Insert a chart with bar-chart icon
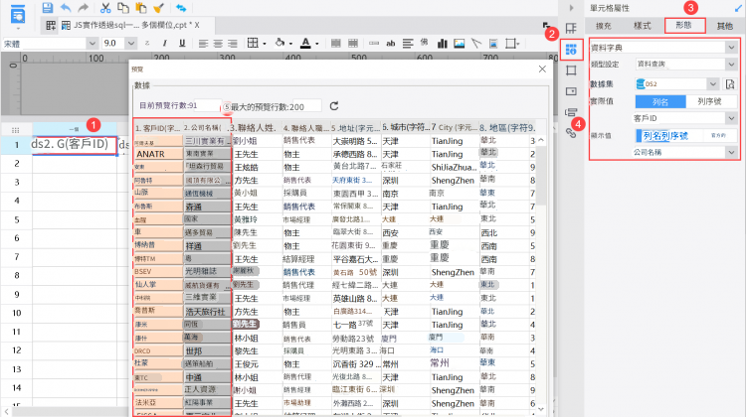The image size is (746, 417). (442, 44)
